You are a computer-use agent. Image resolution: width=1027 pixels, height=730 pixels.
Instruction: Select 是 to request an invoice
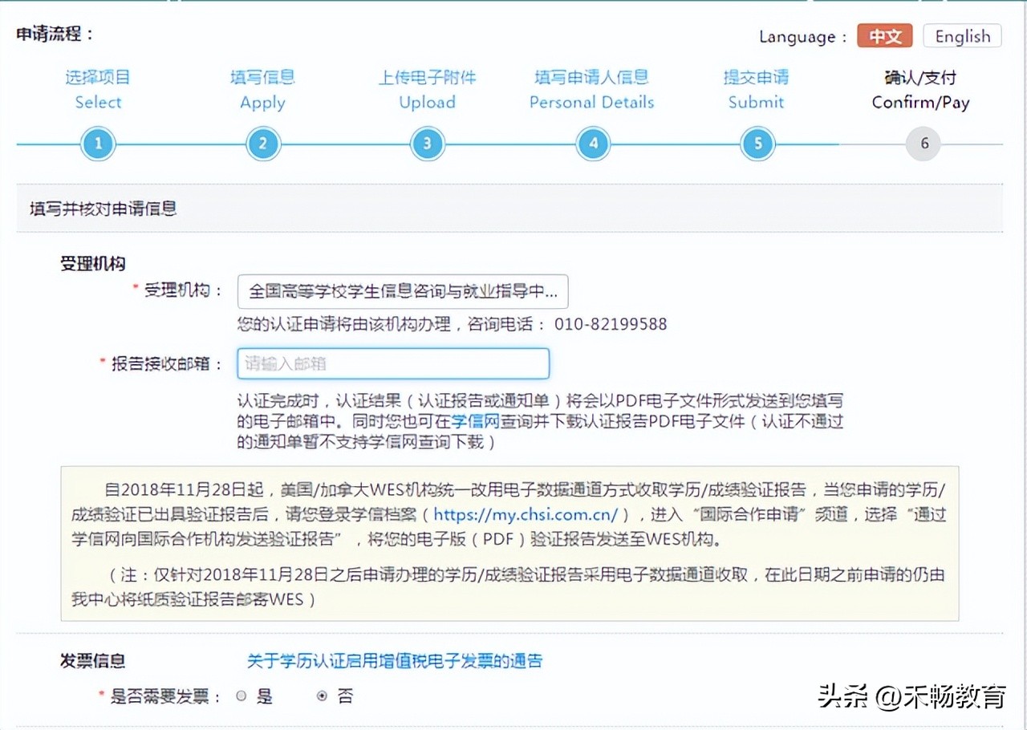[x=241, y=696]
